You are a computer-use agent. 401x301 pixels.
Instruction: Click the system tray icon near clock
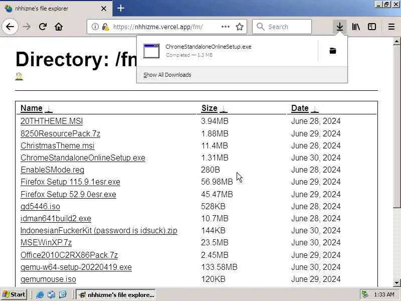coord(365,294)
